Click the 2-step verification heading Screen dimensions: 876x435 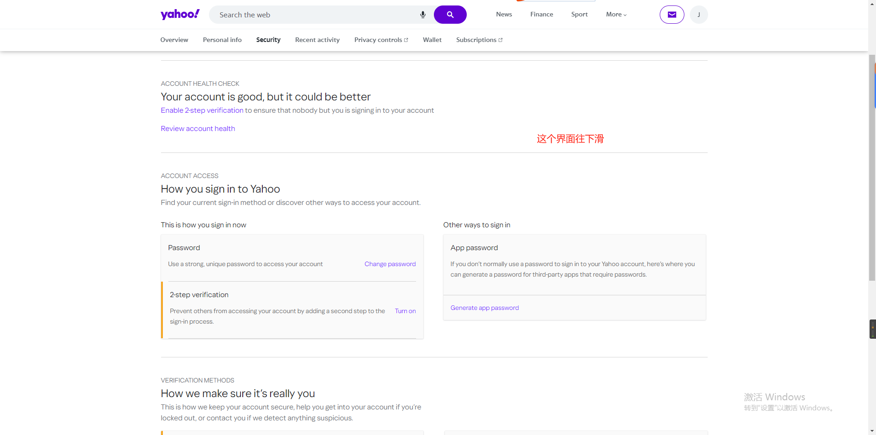[x=199, y=295]
